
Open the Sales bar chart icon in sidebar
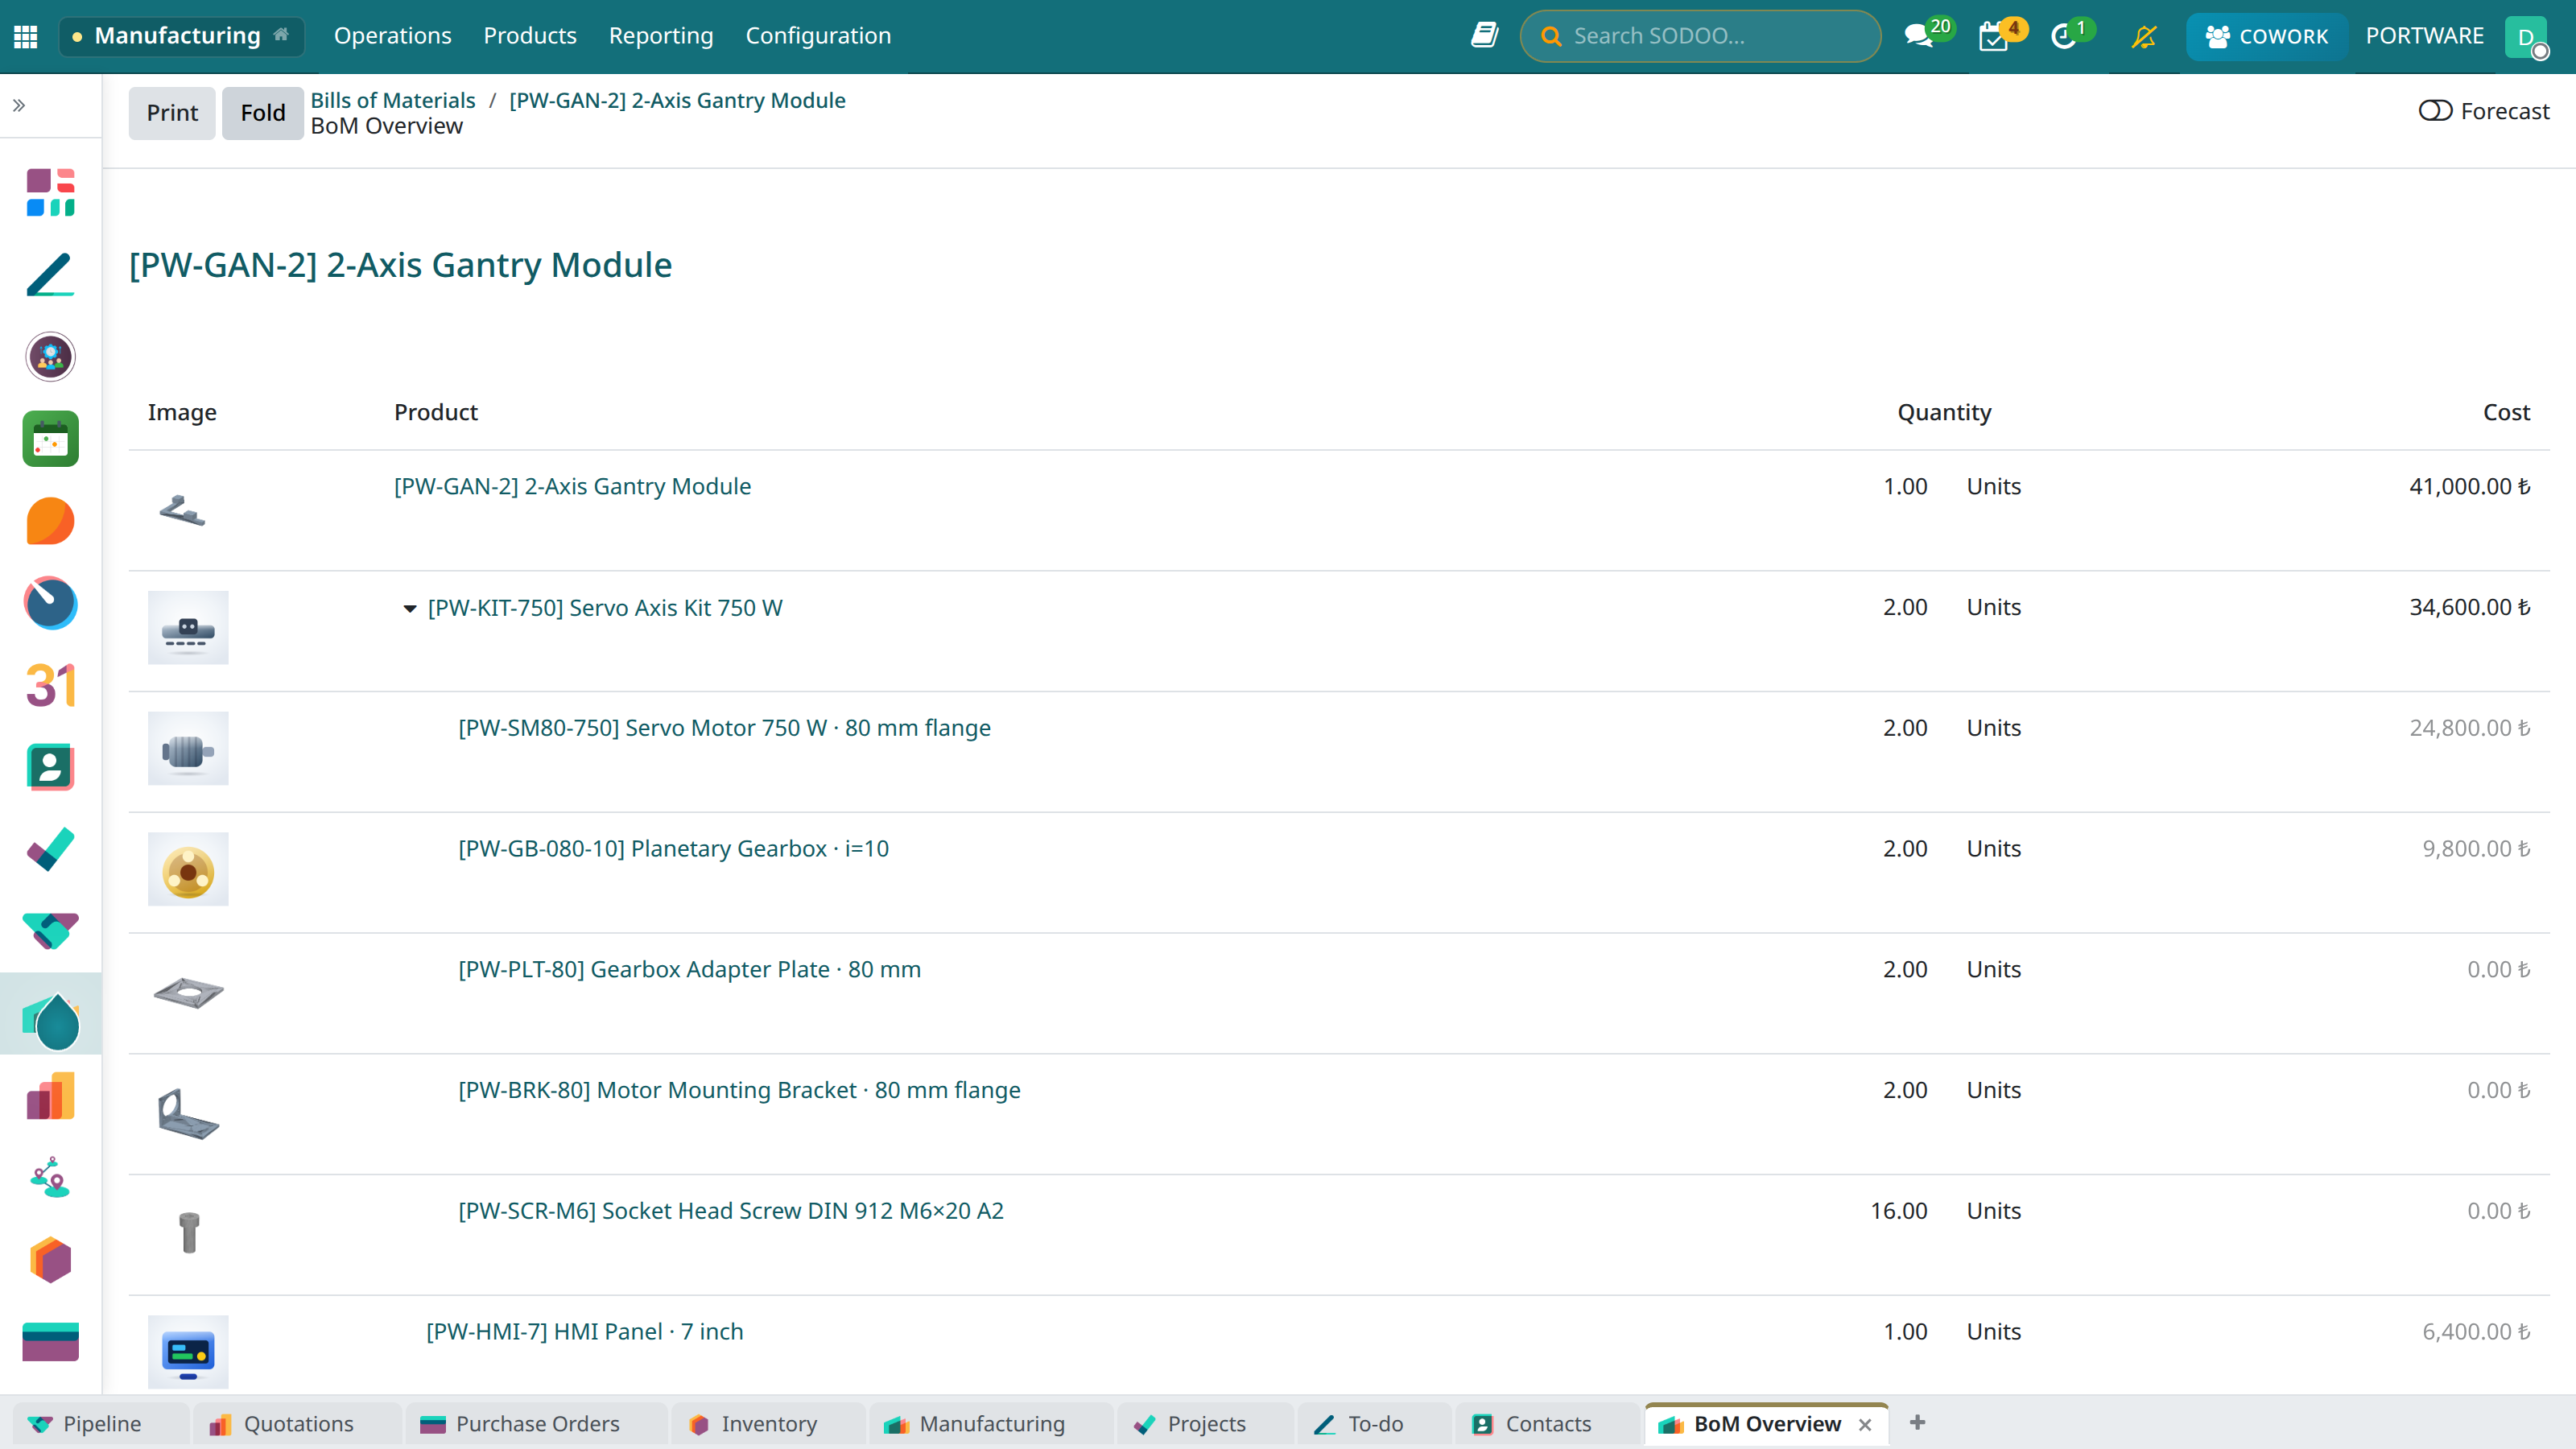(x=50, y=1096)
